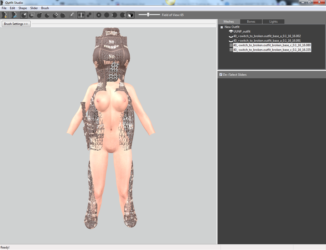
Task: Toggle visibility of mesh ending in 16.091
Action: (x=231, y=41)
